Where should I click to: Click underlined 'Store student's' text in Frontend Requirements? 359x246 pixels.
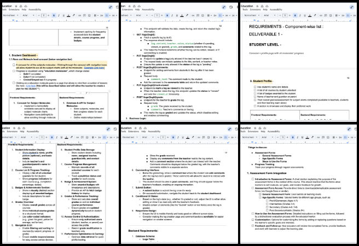[x=30, y=153]
